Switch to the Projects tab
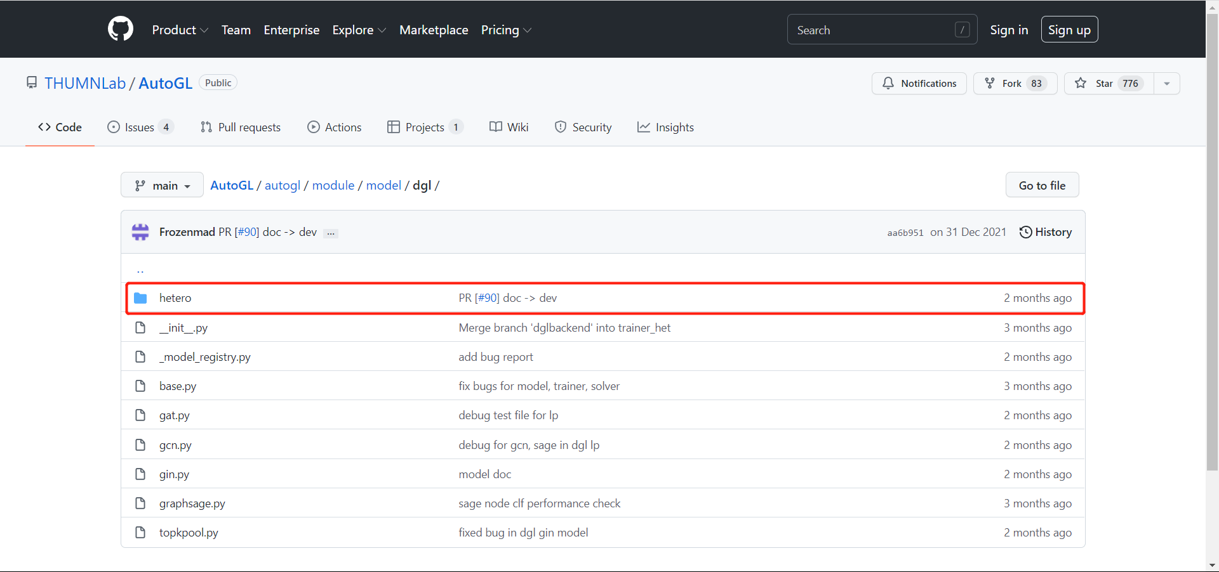Image resolution: width=1219 pixels, height=572 pixels. 425,127
